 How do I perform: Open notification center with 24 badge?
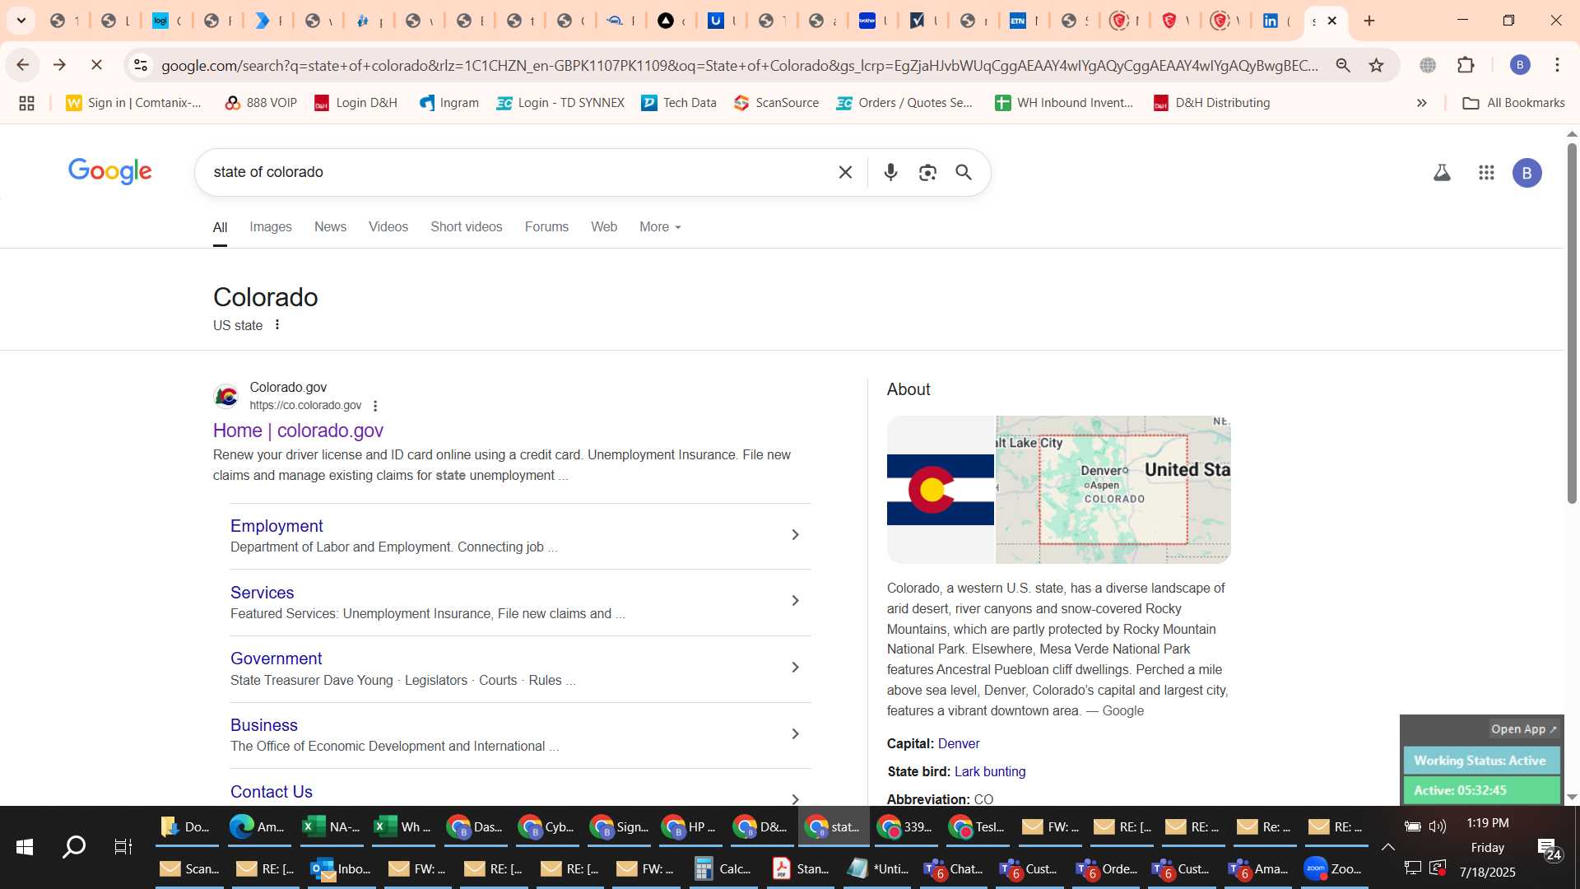pos(1550,849)
